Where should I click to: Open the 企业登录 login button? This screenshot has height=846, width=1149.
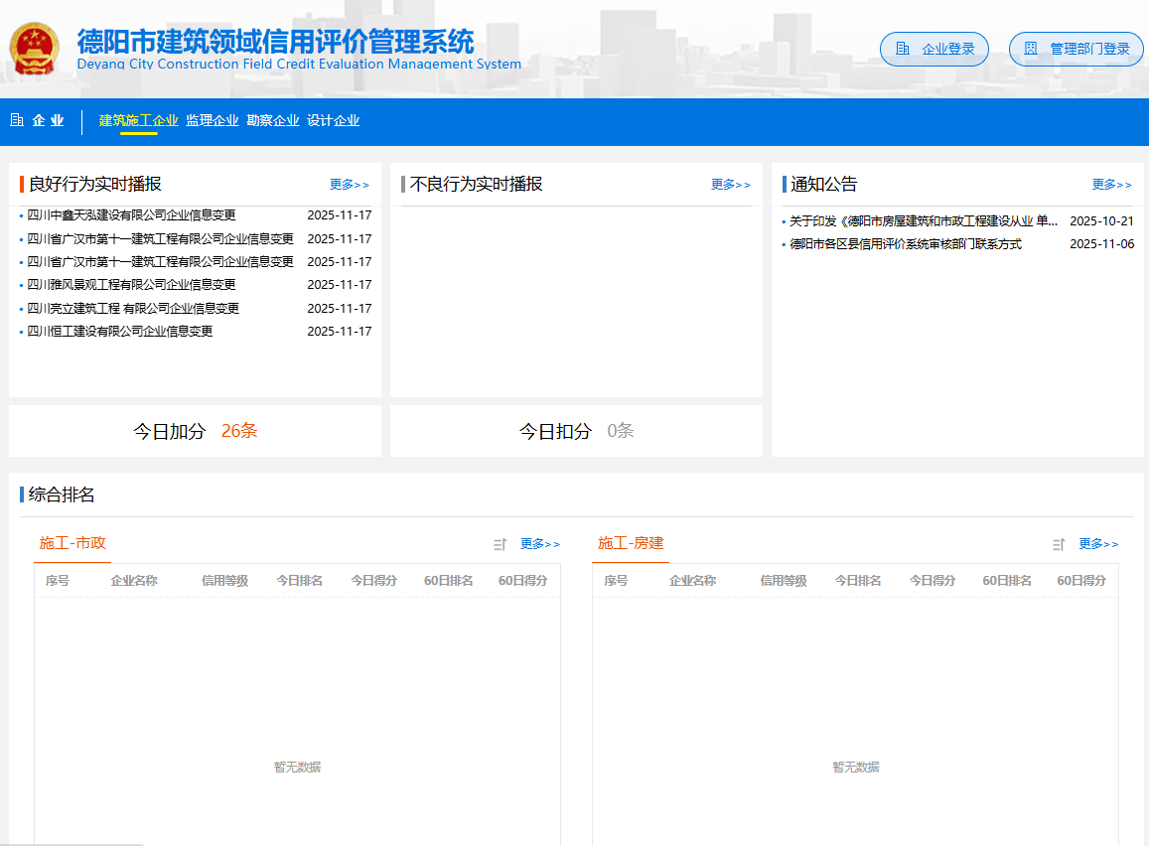click(934, 49)
